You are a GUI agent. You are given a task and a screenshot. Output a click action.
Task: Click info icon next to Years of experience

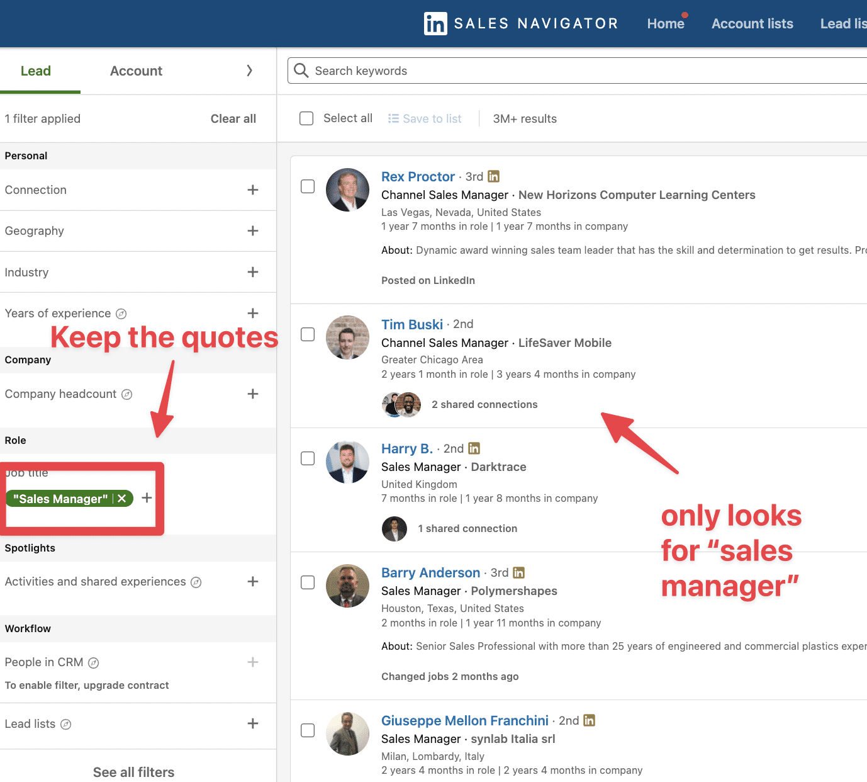pyautogui.click(x=121, y=314)
